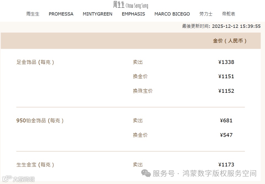Open the EMPHASIS brand tab
The image size is (265, 184).
coord(133,14)
